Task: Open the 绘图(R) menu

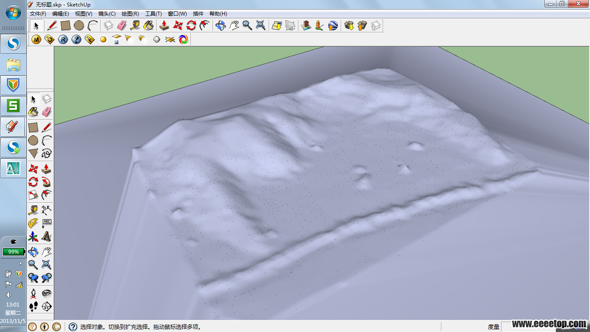Action: 130,14
